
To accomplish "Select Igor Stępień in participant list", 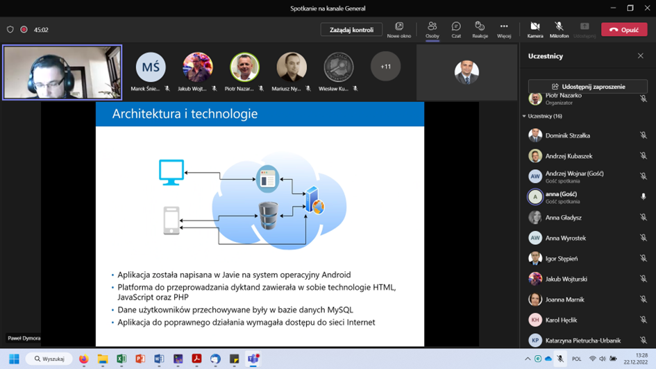I will [x=562, y=259].
